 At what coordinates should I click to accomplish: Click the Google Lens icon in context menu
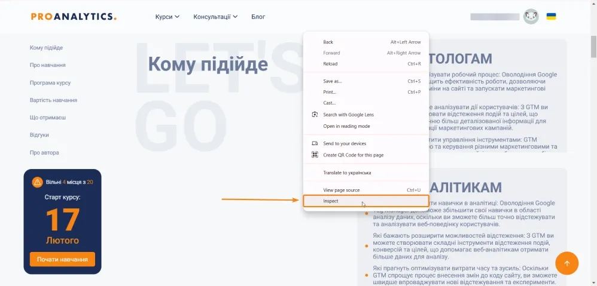315,115
